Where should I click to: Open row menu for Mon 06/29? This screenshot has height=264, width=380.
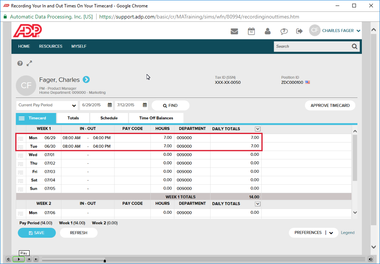click(21, 138)
